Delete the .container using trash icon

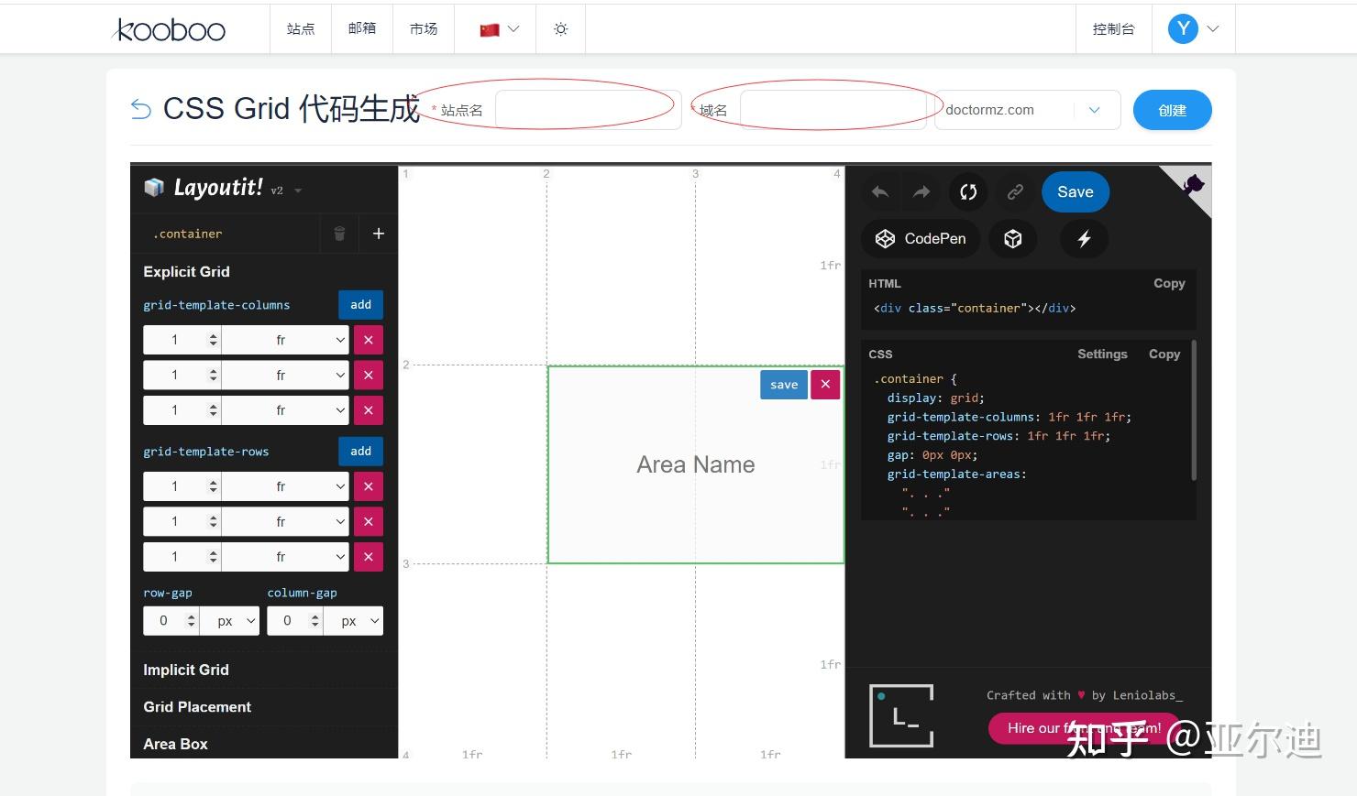[339, 234]
